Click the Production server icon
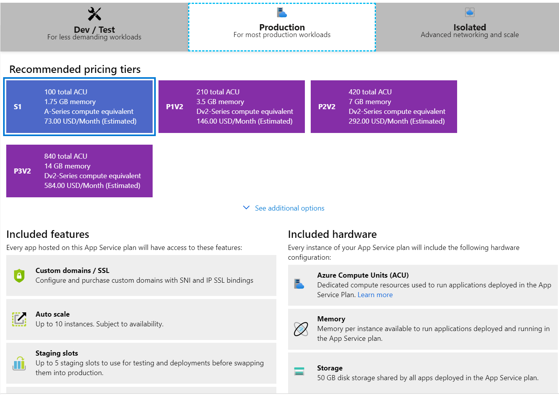Viewport: 559px width, 395px height. [x=282, y=12]
